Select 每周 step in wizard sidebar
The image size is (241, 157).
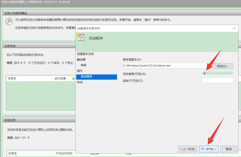(x=84, y=65)
